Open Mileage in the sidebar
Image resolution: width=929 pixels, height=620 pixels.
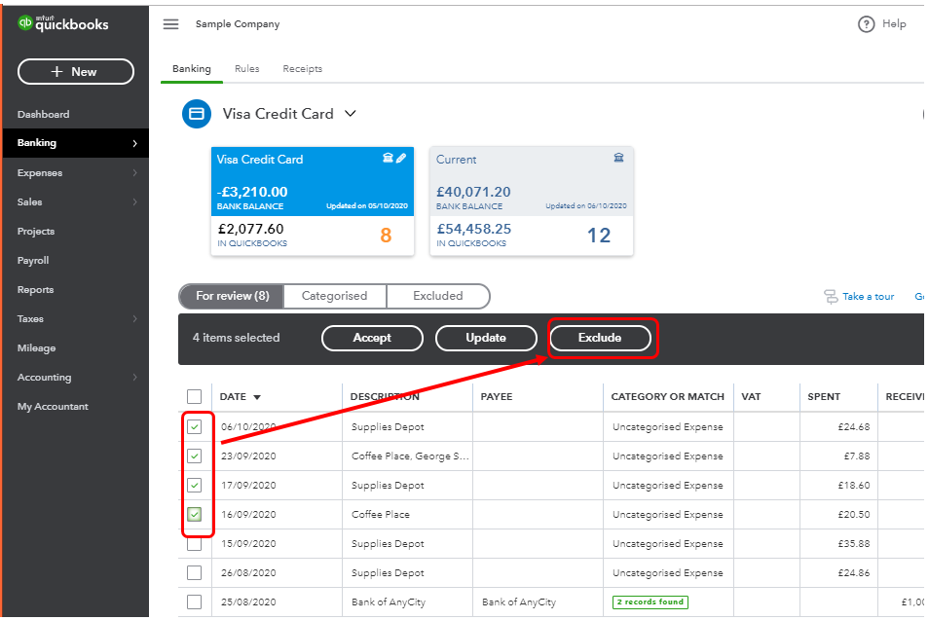(x=36, y=348)
